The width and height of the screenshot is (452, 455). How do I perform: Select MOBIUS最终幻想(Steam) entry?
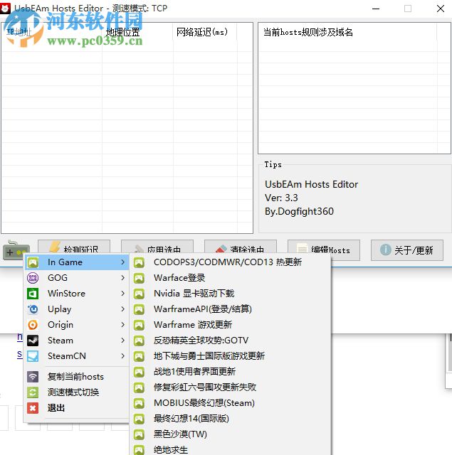230,403
